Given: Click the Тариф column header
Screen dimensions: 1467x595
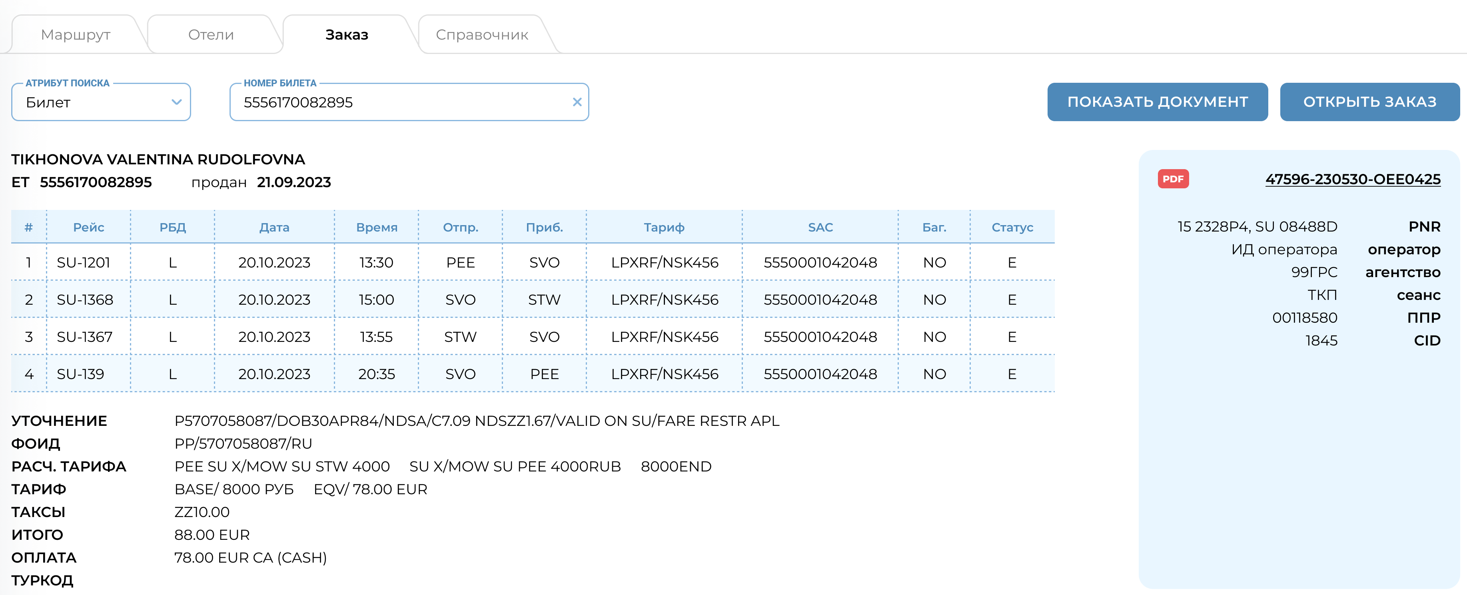Looking at the screenshot, I should (664, 227).
